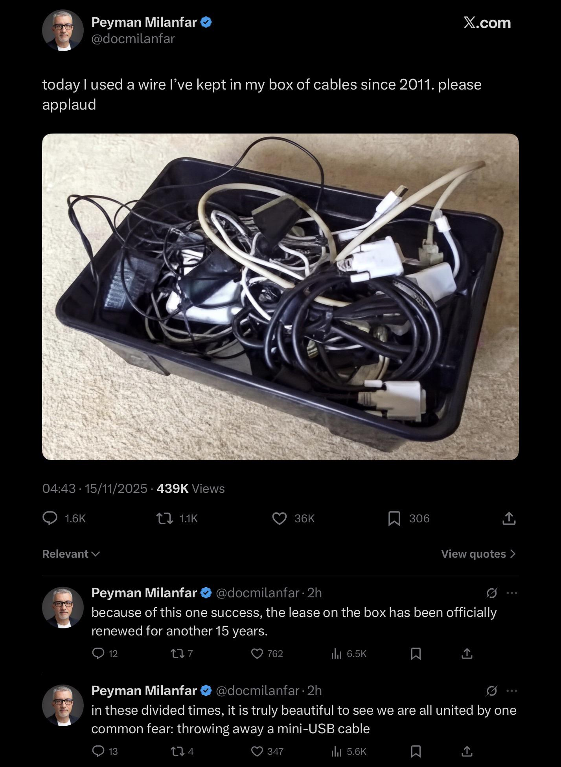View analytics of reply with 6.5K views
The image size is (561, 767).
(x=337, y=654)
